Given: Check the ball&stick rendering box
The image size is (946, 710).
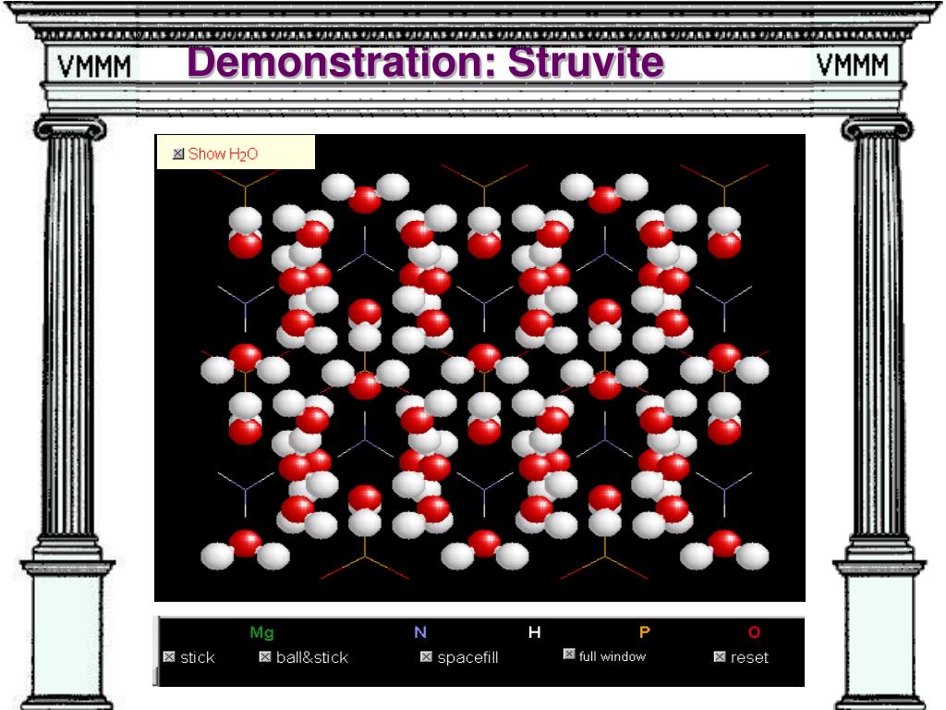Looking at the screenshot, I should point(265,657).
